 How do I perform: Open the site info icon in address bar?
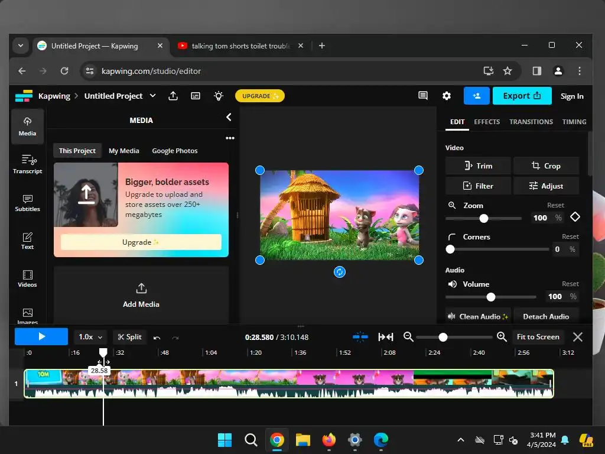pos(90,71)
